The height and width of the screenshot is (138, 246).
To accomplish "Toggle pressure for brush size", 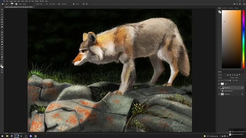I will click(83, 4).
